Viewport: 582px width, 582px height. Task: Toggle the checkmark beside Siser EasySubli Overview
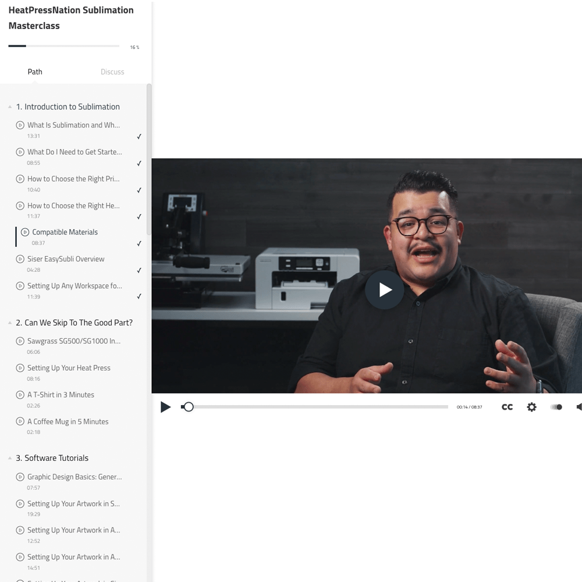[139, 270]
